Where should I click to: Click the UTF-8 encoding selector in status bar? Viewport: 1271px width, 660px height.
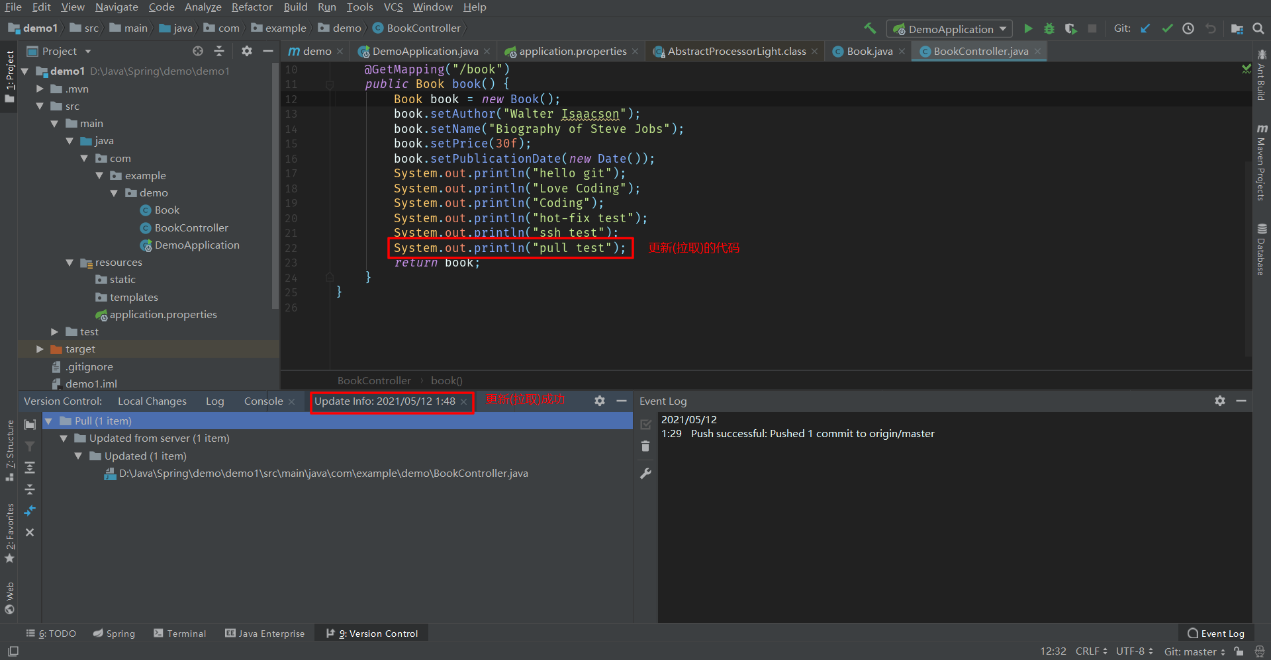point(1135,651)
